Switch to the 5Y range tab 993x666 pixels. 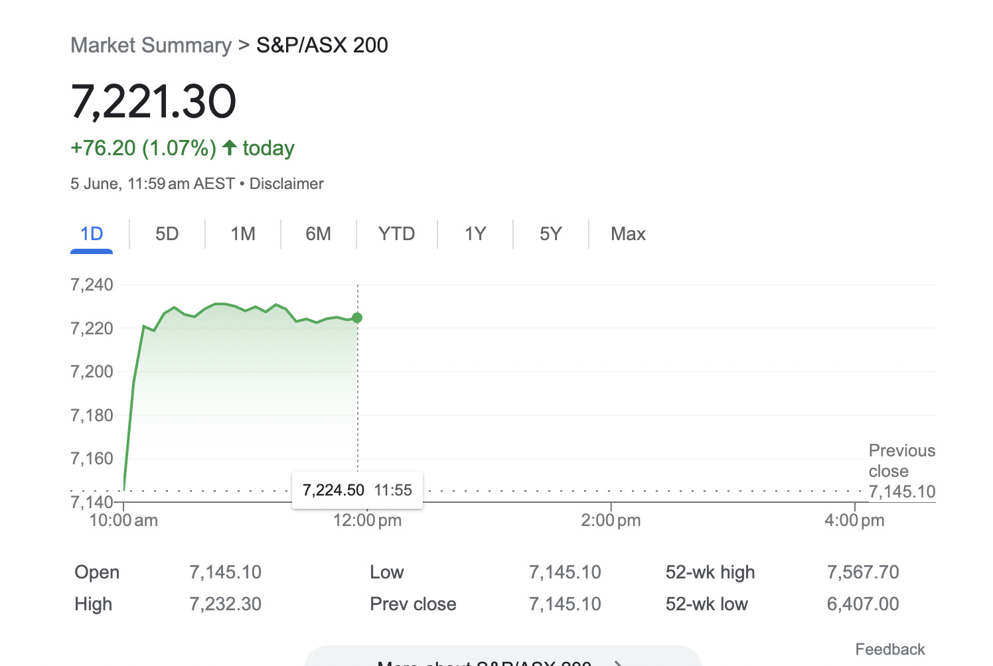551,234
